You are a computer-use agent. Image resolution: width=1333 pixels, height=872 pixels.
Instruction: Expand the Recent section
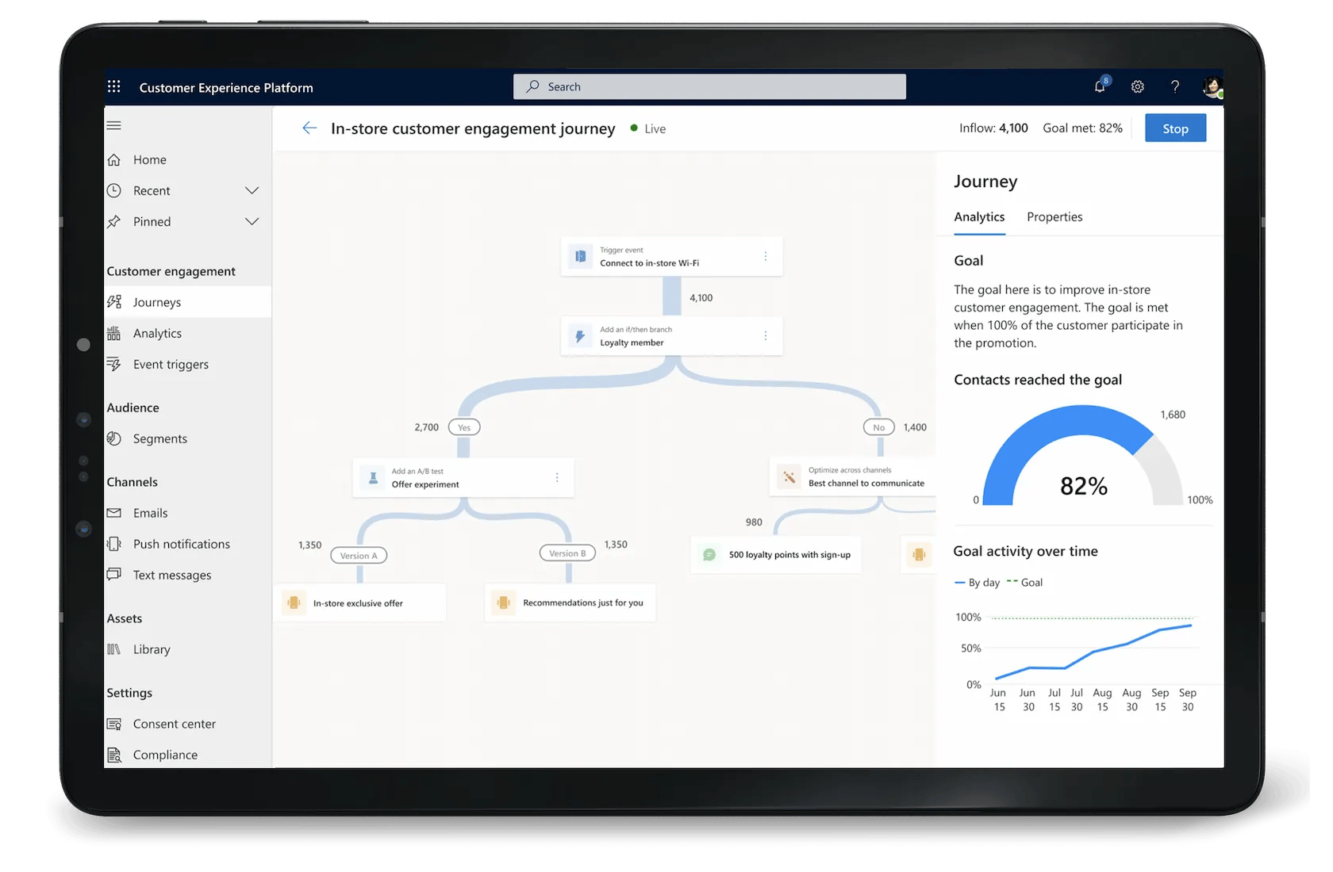point(252,190)
